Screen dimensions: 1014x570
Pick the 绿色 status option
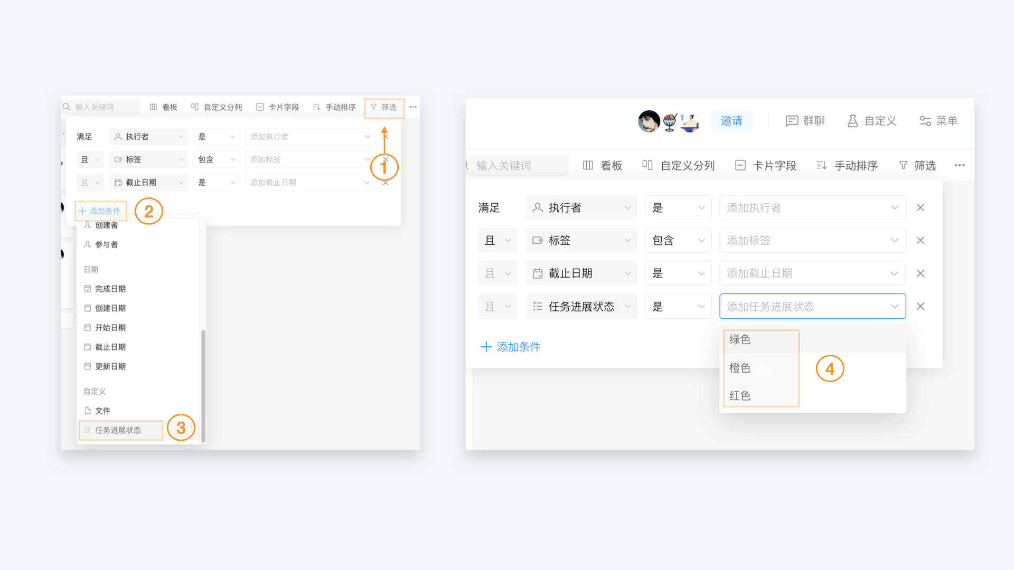click(739, 339)
